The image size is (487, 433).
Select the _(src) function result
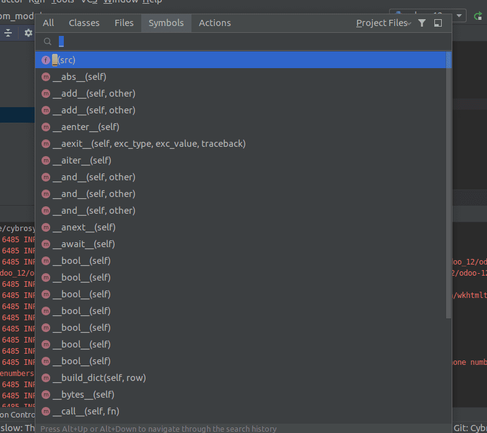pyautogui.click(x=240, y=60)
